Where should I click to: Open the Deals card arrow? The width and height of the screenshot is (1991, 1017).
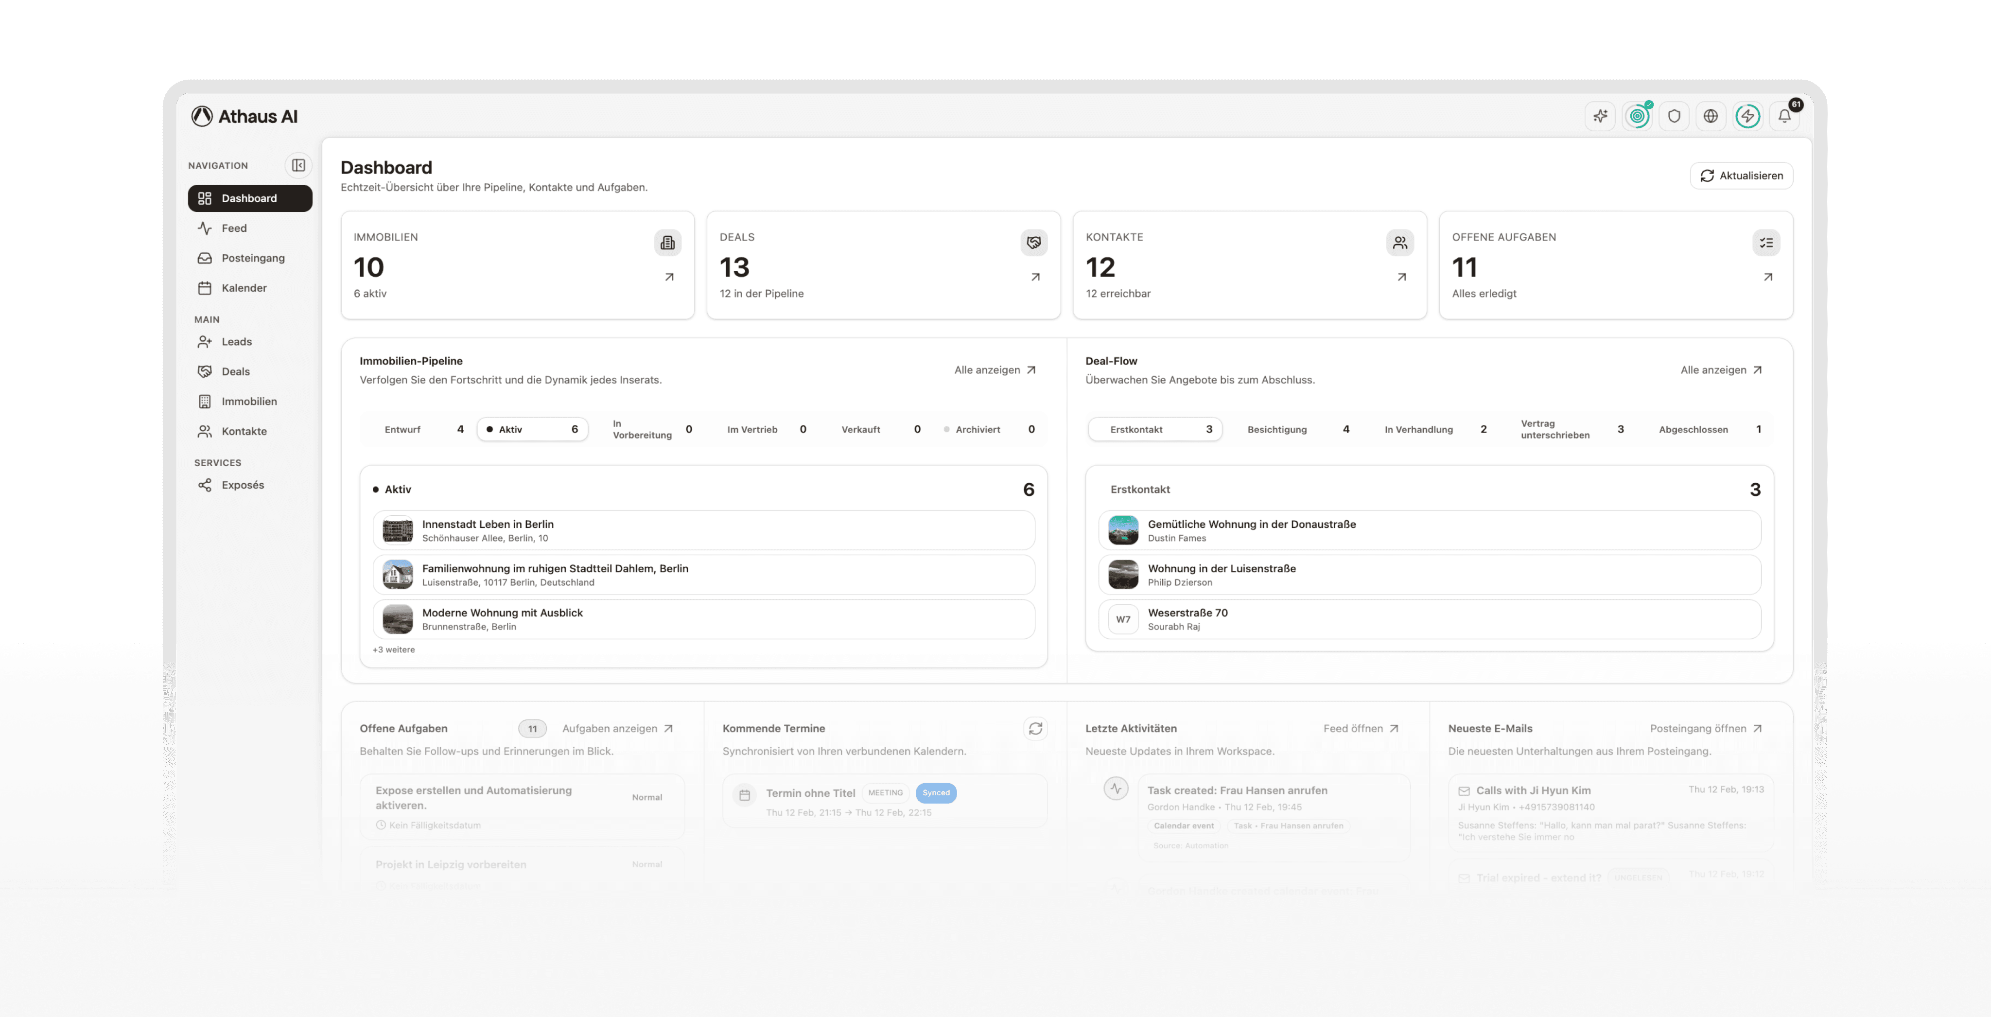pos(1035,277)
